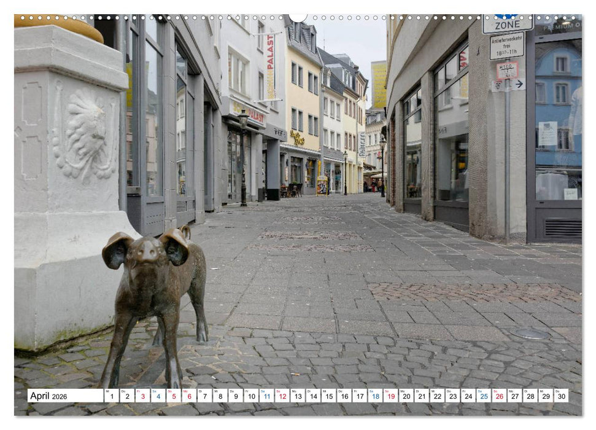
Task: Click the April 2026 month label
Action: tap(50, 396)
